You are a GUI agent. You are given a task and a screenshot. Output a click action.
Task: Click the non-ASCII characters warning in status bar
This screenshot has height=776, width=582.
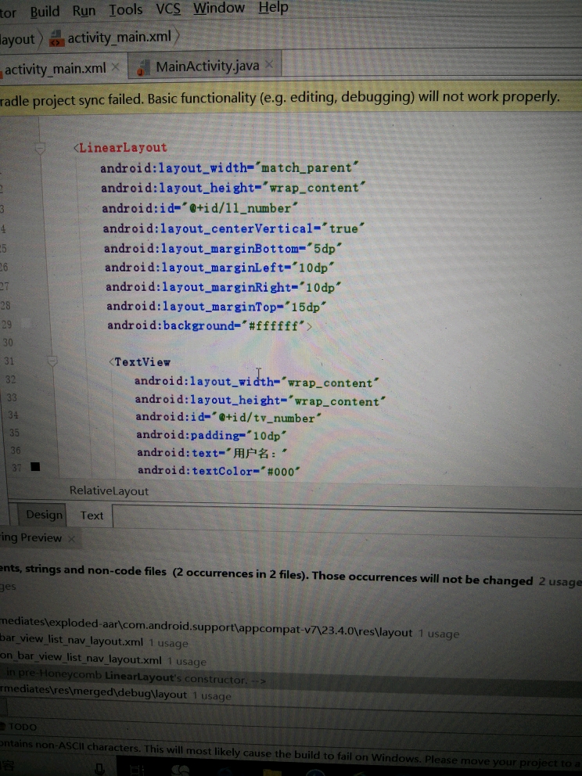click(x=291, y=753)
